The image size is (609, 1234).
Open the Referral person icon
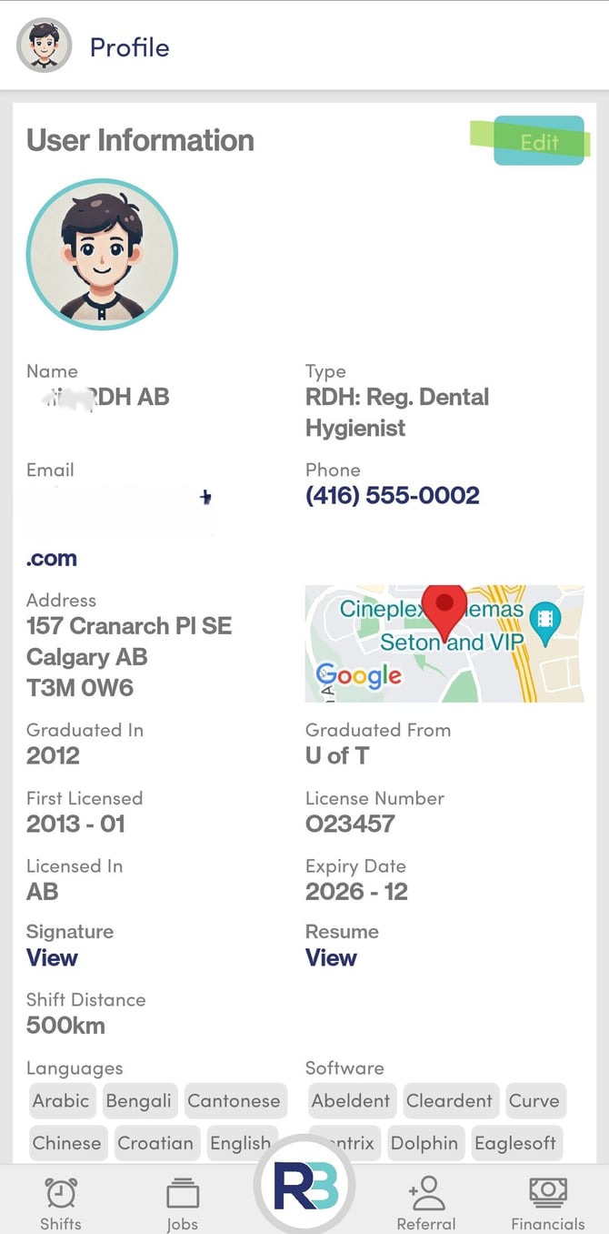pos(426,1192)
